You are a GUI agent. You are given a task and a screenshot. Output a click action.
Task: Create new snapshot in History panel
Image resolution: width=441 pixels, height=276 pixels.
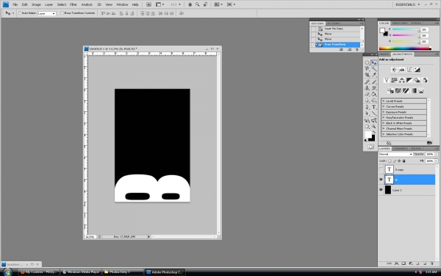[349, 49]
